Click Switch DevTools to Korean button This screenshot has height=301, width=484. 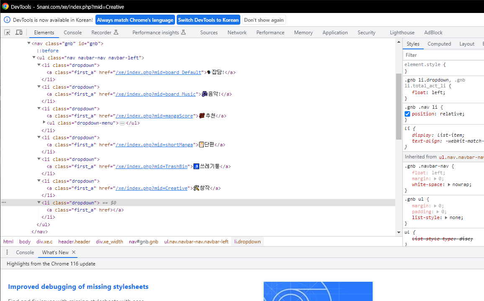[x=209, y=20]
